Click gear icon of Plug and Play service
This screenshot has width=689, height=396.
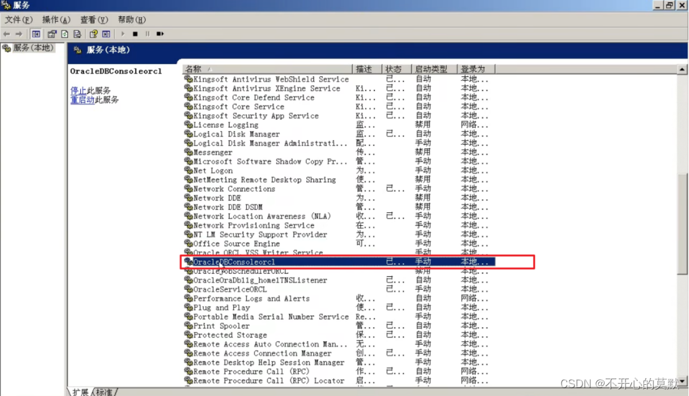[188, 307]
